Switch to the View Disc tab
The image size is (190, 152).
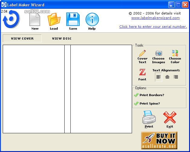[62, 38]
